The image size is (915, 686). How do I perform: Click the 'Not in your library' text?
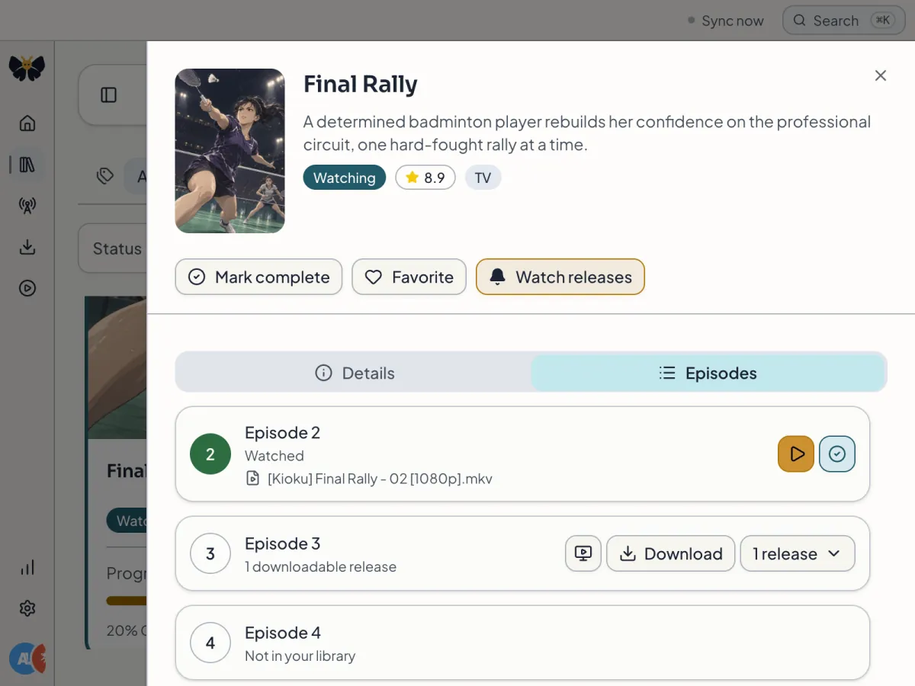pyautogui.click(x=300, y=656)
